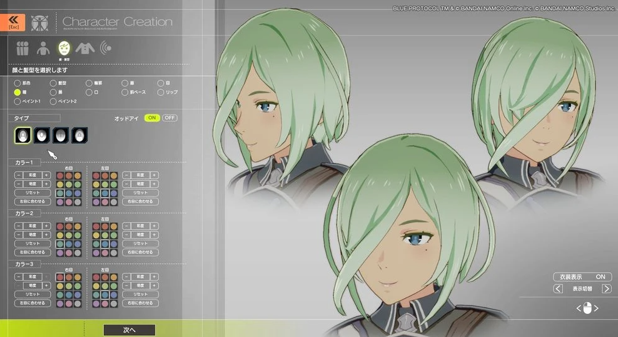Pick purple swatch in カラー2 左目 palette
Viewport: 618px width, 337px height.
point(96,253)
